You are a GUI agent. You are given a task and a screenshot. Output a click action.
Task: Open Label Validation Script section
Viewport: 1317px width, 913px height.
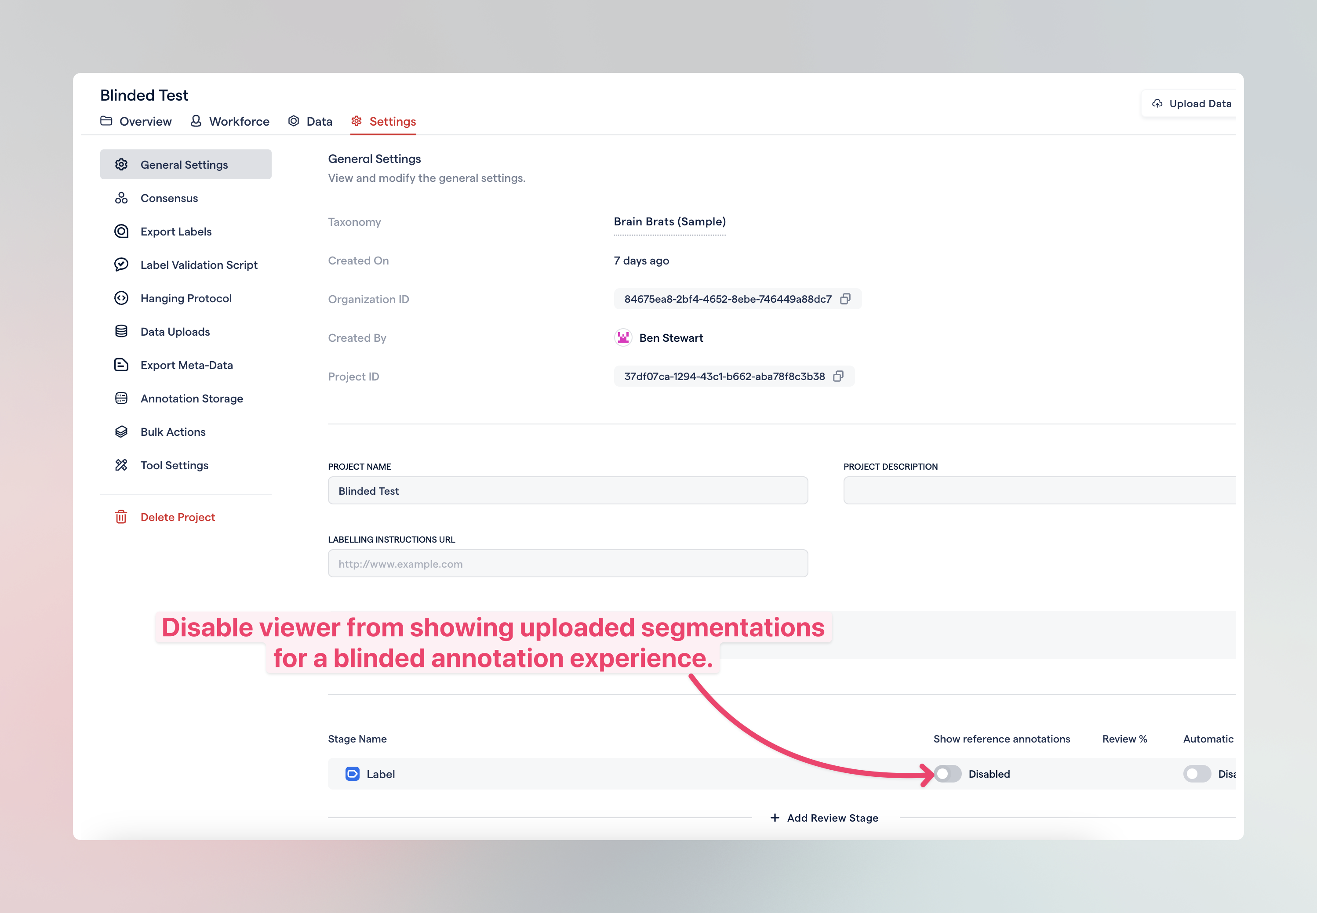[x=186, y=265]
